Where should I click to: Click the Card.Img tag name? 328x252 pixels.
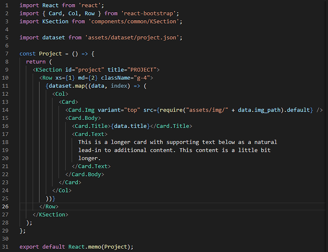(81, 110)
